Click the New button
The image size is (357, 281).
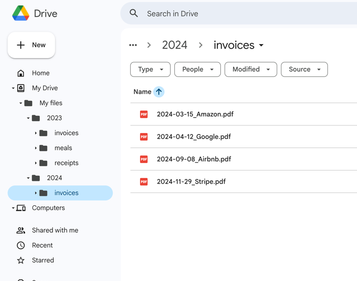[31, 45]
